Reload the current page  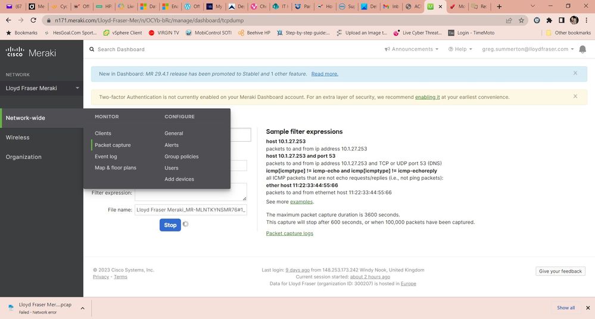click(x=33, y=20)
